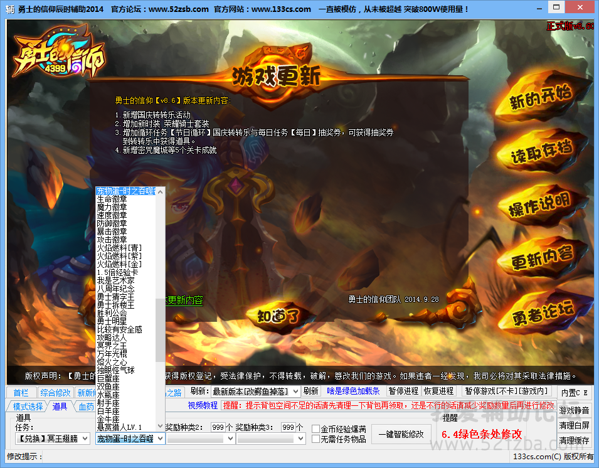Switch to the 综合修改 tab
Screen dimensions: 599x468
point(55,392)
